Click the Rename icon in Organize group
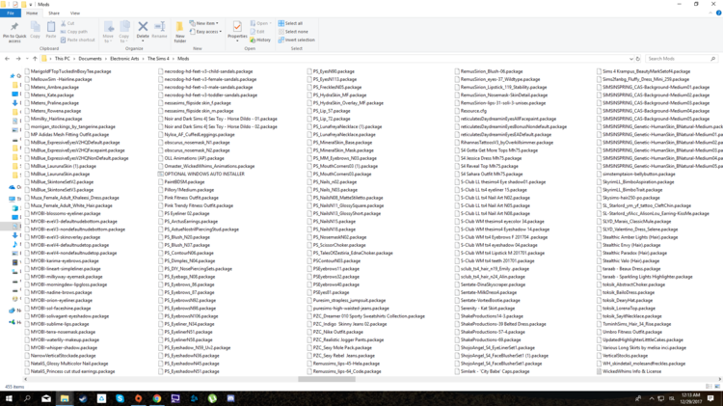The width and height of the screenshot is (723, 406). [x=159, y=27]
